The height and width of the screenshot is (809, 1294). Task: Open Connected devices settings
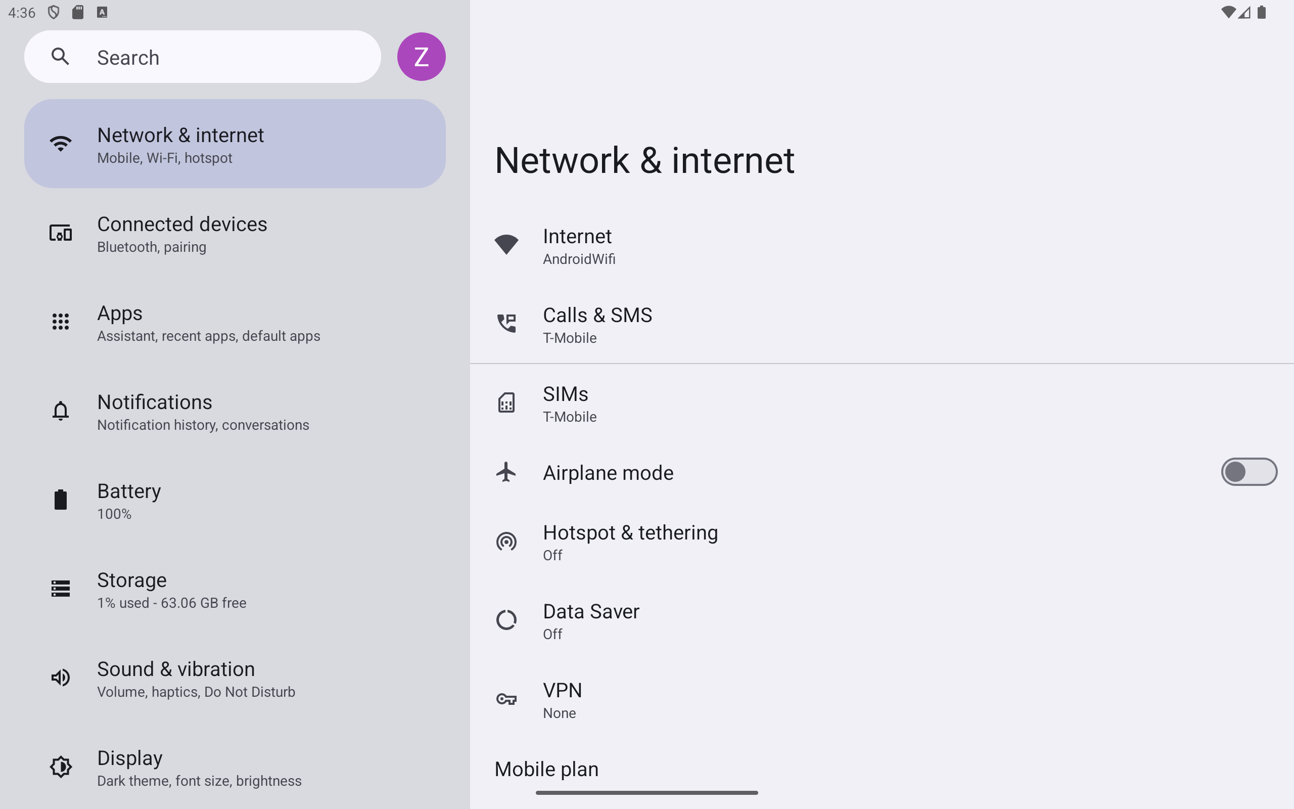(x=182, y=233)
